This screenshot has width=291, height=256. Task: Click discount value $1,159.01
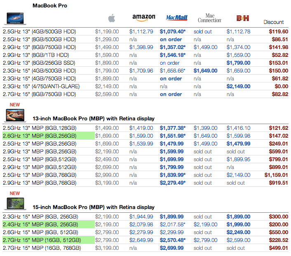(276, 175)
